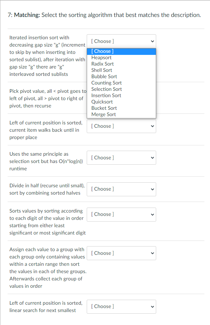This screenshot has width=210, height=325.
Task: Click chevron arrow of the digit-sorting dropdown
Action: tap(153, 215)
